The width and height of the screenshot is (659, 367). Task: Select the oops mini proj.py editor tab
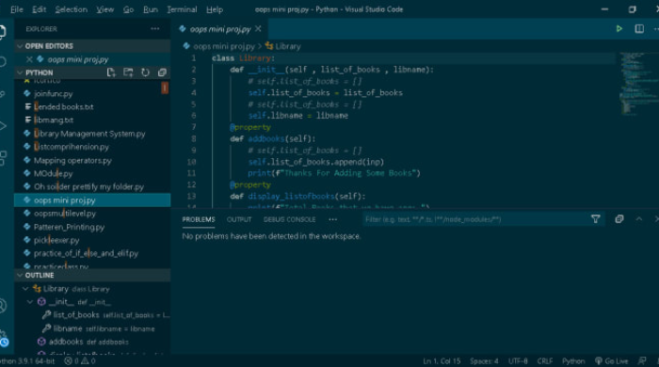220,29
